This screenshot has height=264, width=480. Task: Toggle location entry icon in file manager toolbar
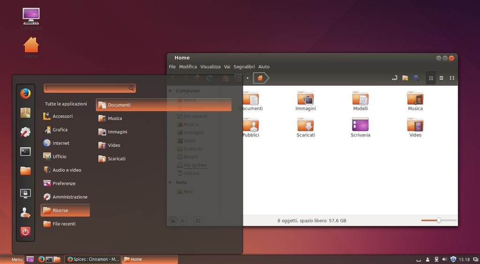click(x=394, y=78)
